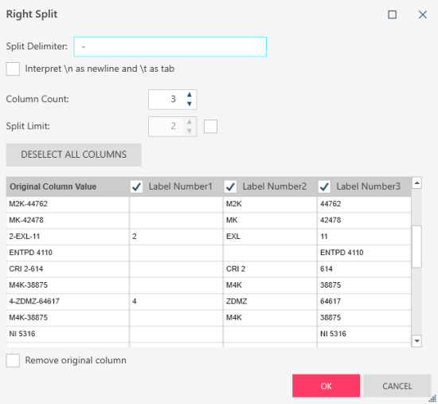438x404 pixels.
Task: Uncheck the Label Number2 column
Action: [x=230, y=186]
